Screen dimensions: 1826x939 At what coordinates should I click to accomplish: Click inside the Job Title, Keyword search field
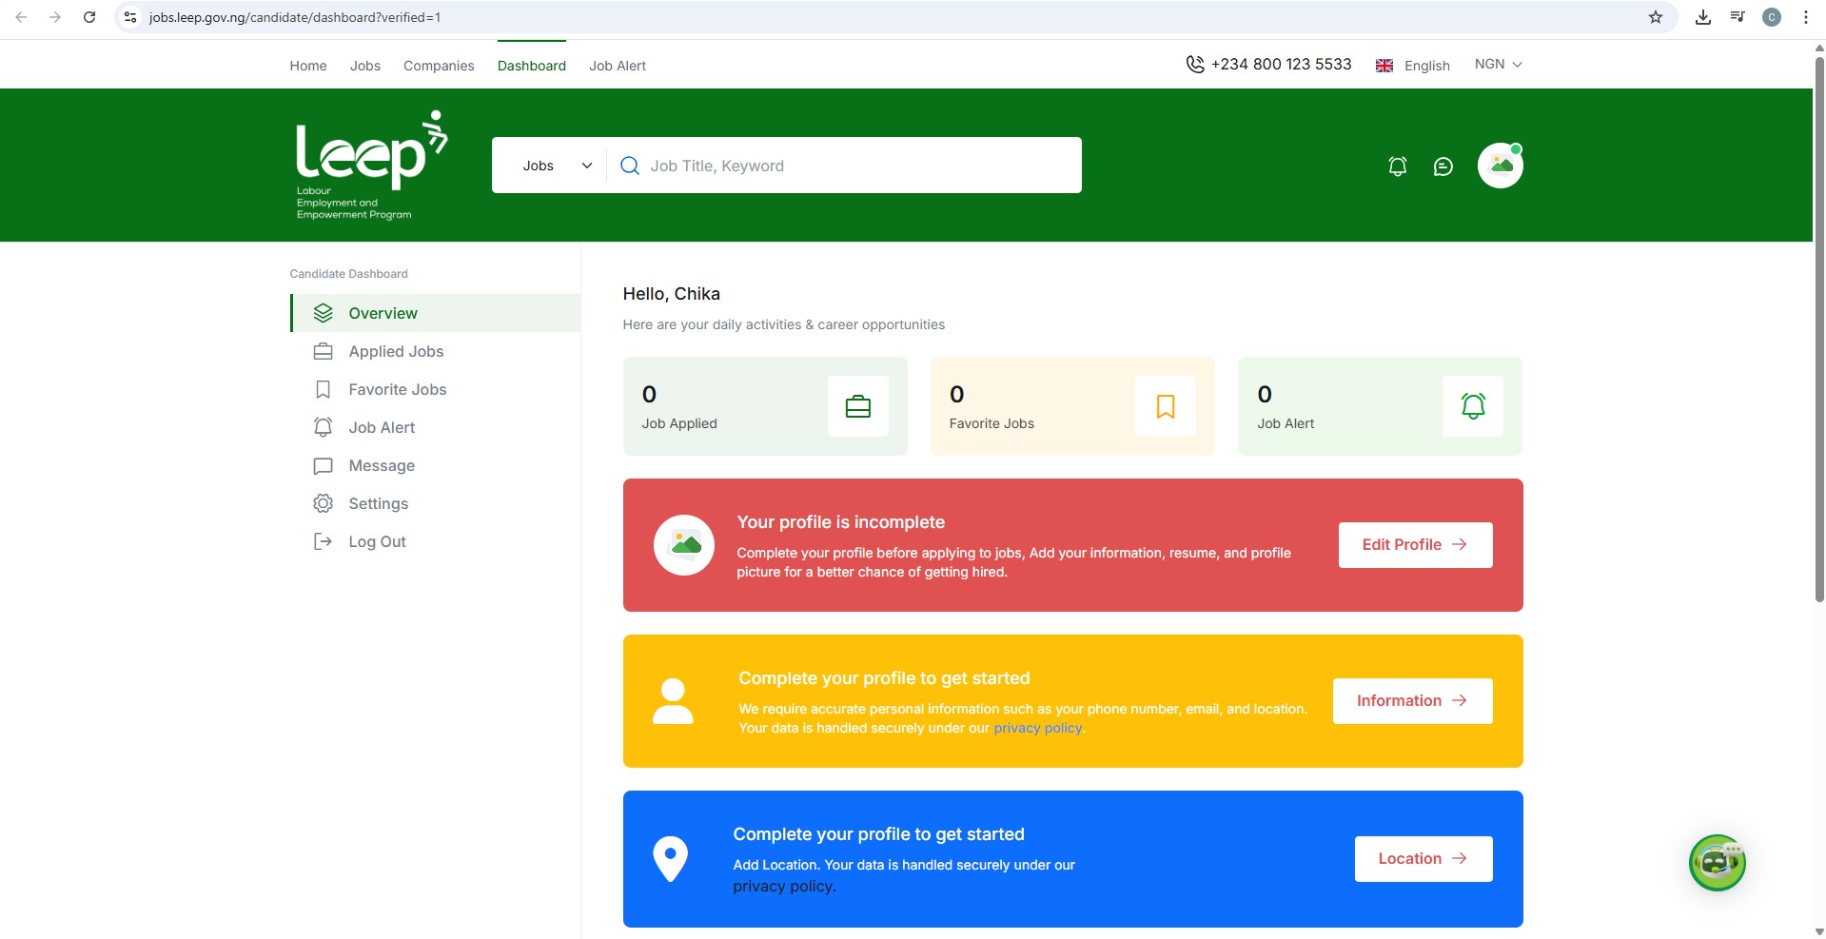click(x=837, y=165)
